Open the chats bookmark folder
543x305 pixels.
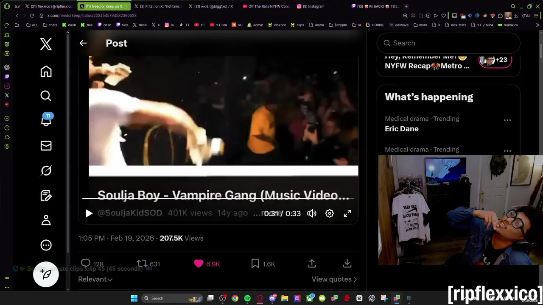[x=50, y=25]
